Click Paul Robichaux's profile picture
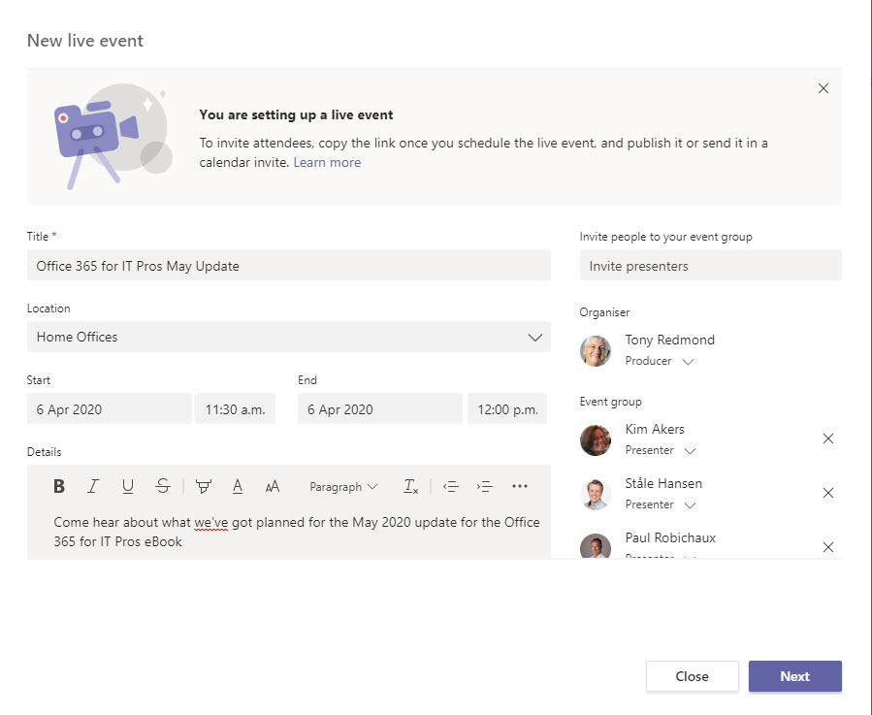 595,545
